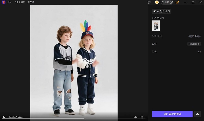
Task: Click the Pixverse 5 model tag
Action: point(194,44)
